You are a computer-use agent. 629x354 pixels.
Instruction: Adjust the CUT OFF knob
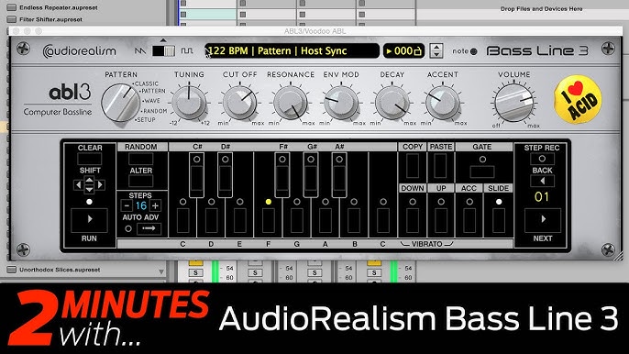[239, 103]
